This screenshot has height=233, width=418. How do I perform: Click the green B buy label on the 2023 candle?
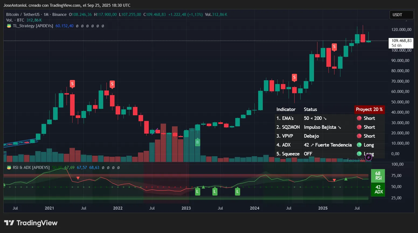[x=198, y=142]
